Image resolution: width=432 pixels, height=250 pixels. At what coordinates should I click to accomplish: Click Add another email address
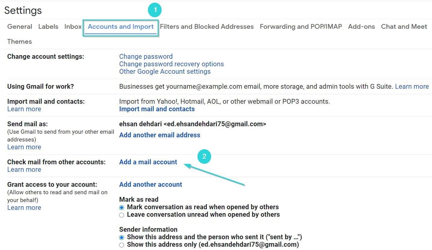[x=159, y=135]
